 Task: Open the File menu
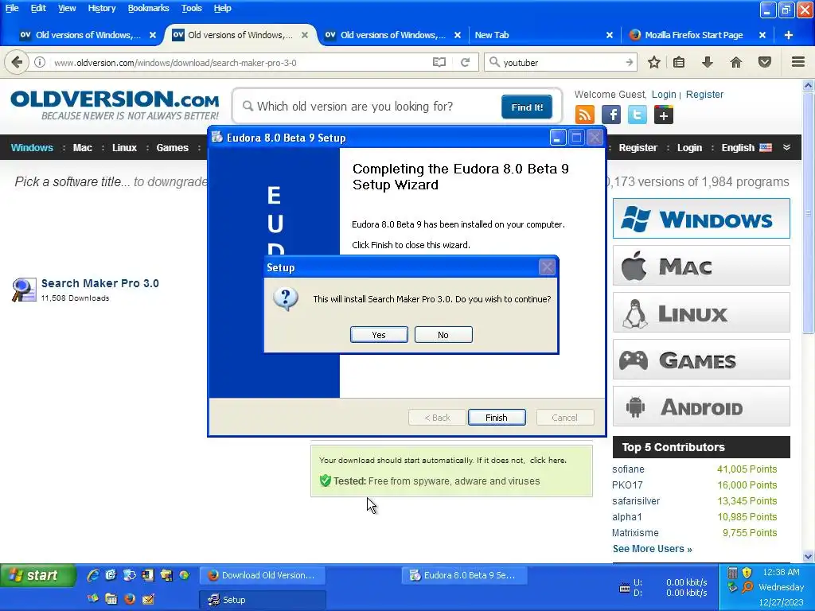(12, 8)
